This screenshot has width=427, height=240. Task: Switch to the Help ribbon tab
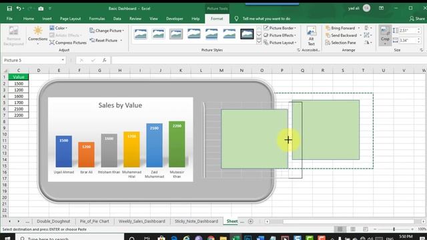pos(195,19)
